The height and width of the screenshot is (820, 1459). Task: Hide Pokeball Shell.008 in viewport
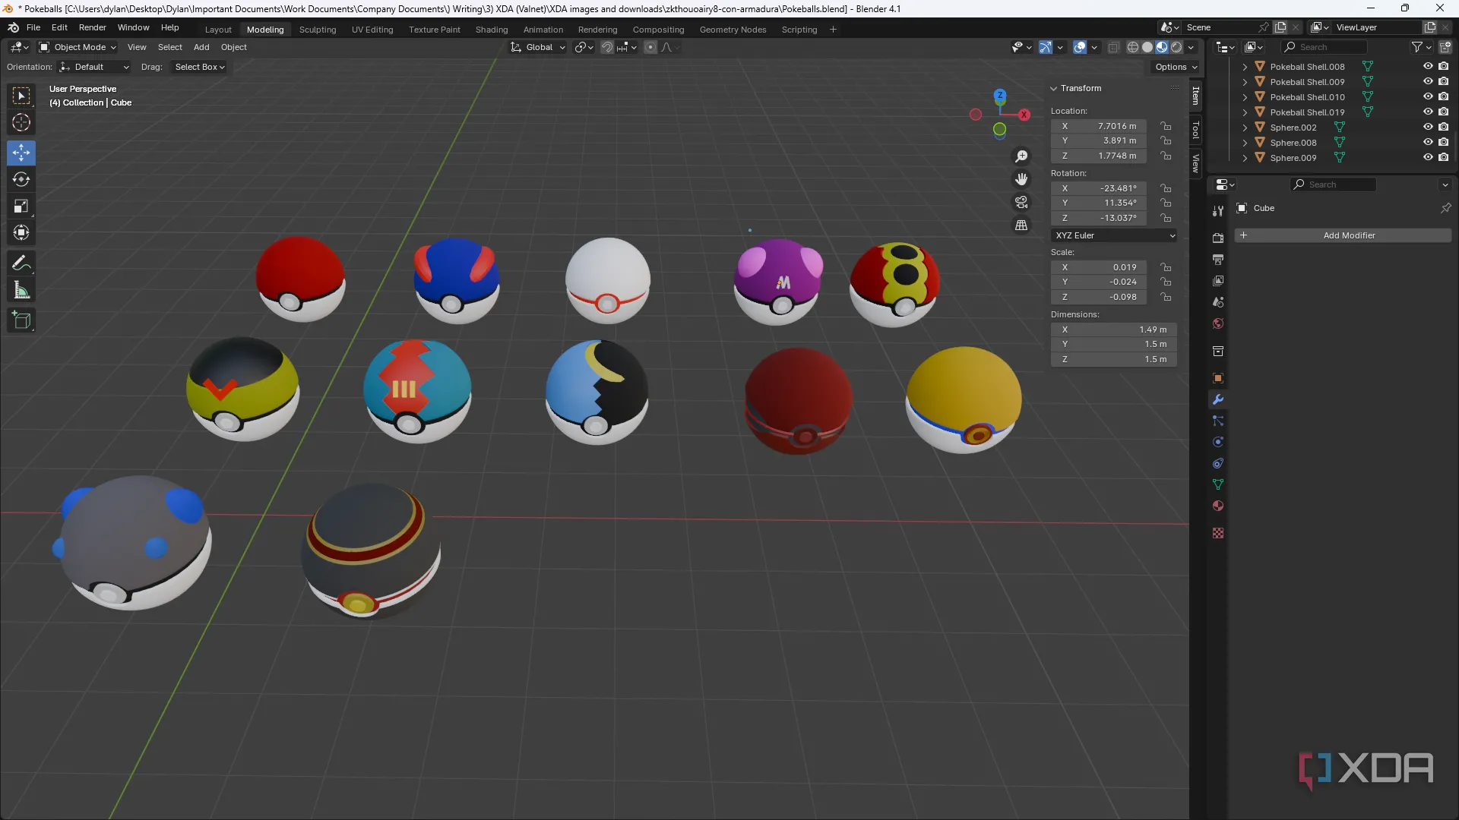1428,67
